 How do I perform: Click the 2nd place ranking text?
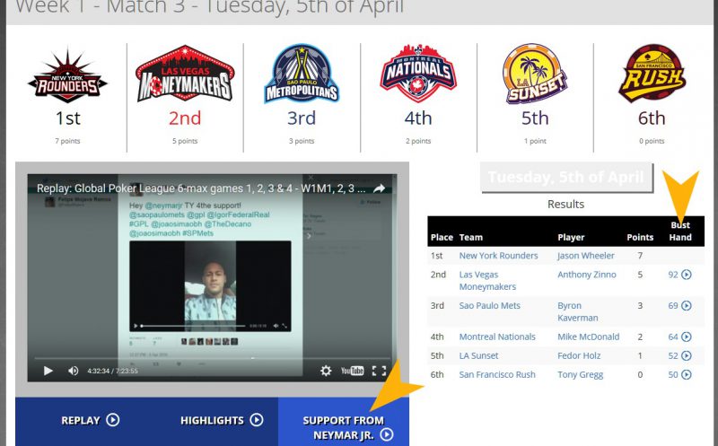tap(185, 118)
